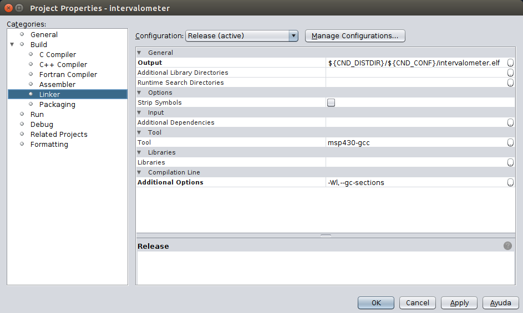Open the editor button for Additional Dependencies

point(510,123)
